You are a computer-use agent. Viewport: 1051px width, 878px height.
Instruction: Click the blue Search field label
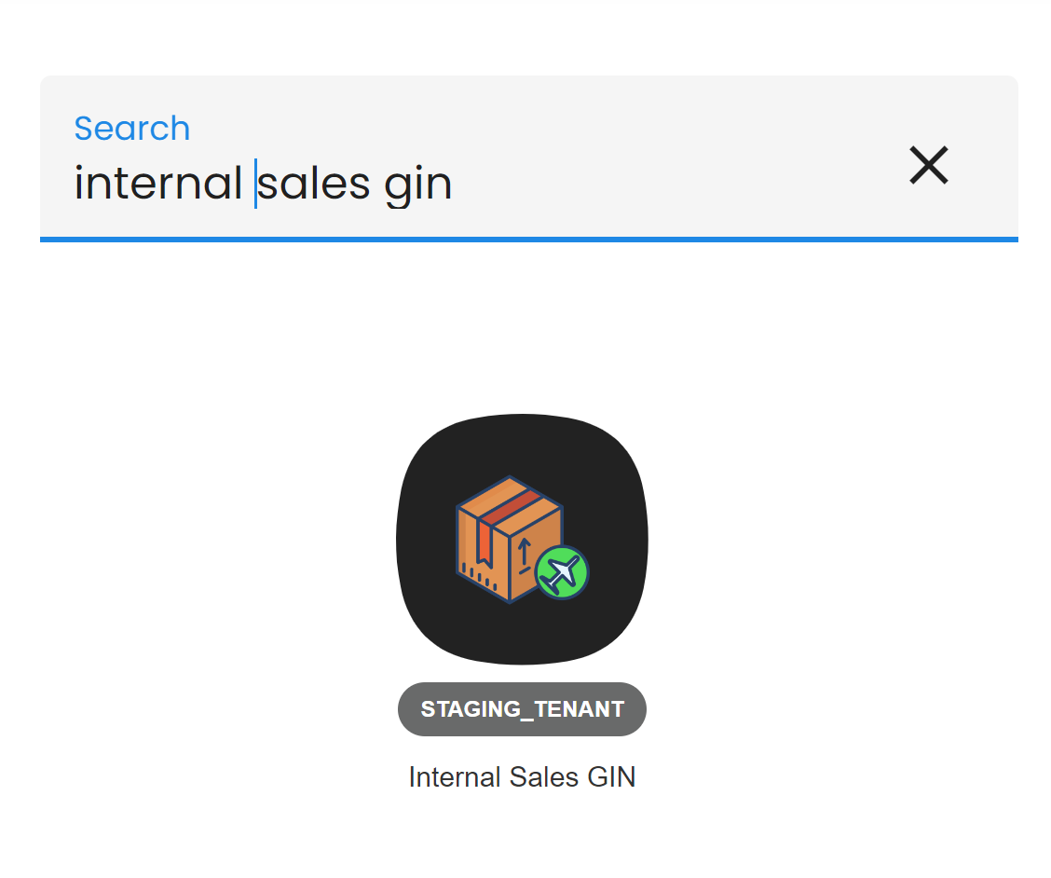pos(132,129)
